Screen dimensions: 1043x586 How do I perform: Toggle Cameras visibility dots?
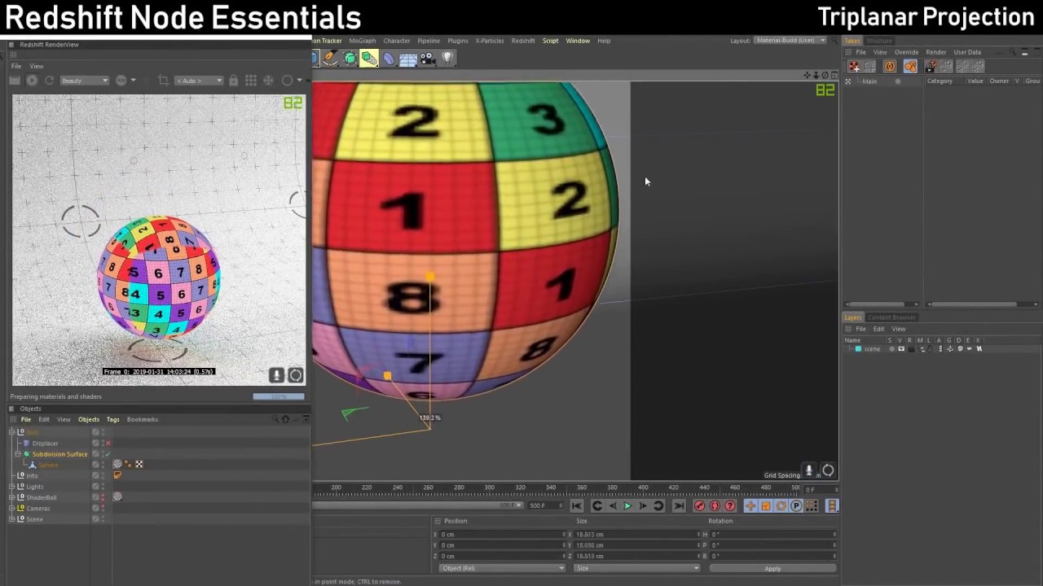103,508
